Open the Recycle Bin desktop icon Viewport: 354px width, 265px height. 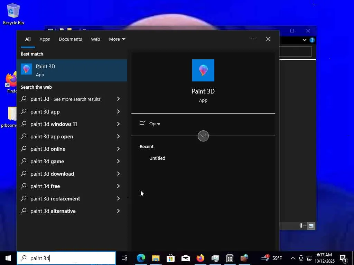click(x=13, y=14)
